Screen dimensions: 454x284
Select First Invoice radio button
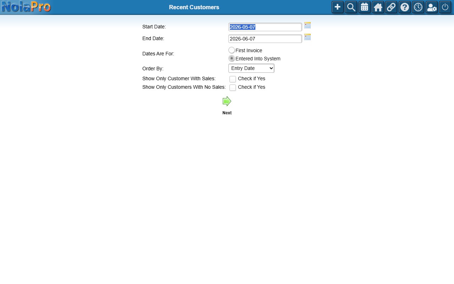232,50
